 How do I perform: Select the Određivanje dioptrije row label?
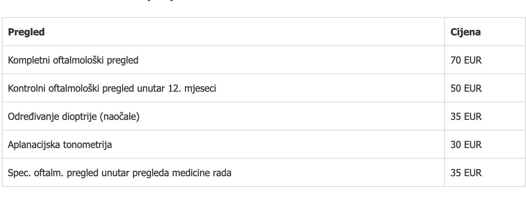[x=74, y=117]
